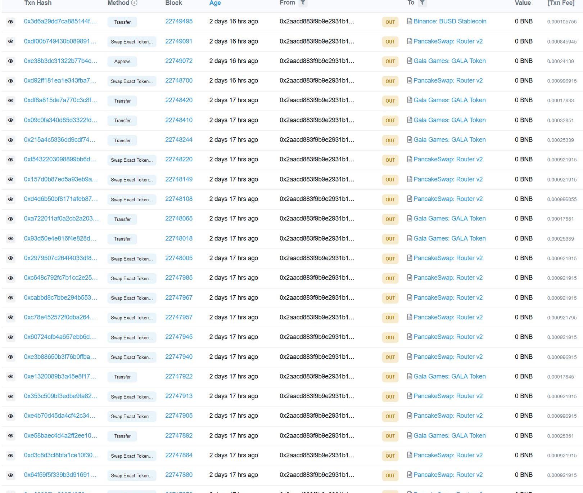
Task: Click eye icon for 0x2979507c264f4033df8
Action: pos(11,259)
